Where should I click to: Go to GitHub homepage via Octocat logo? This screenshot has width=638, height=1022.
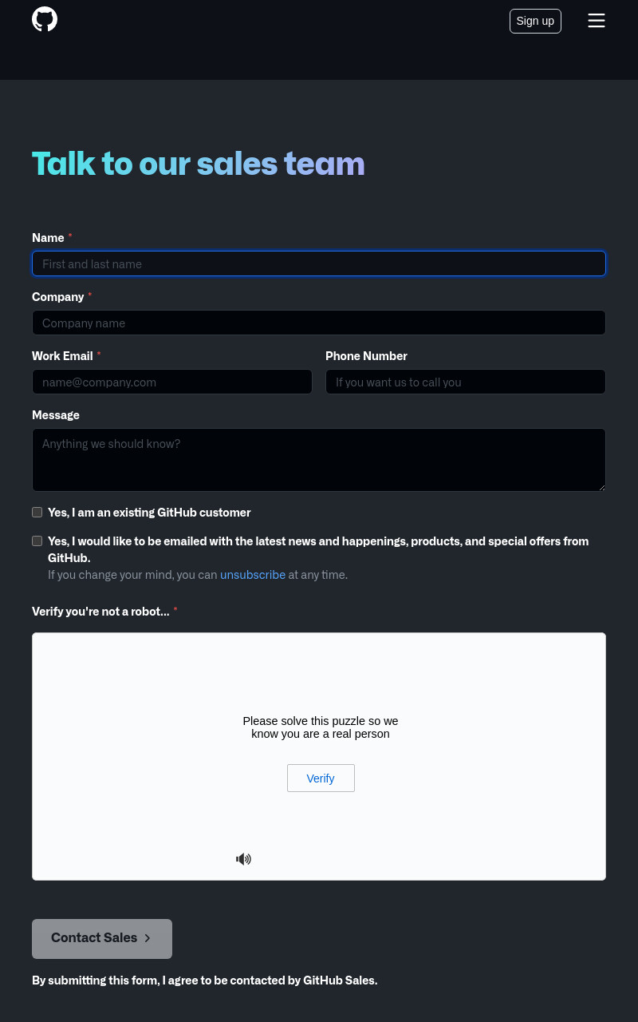point(45,19)
